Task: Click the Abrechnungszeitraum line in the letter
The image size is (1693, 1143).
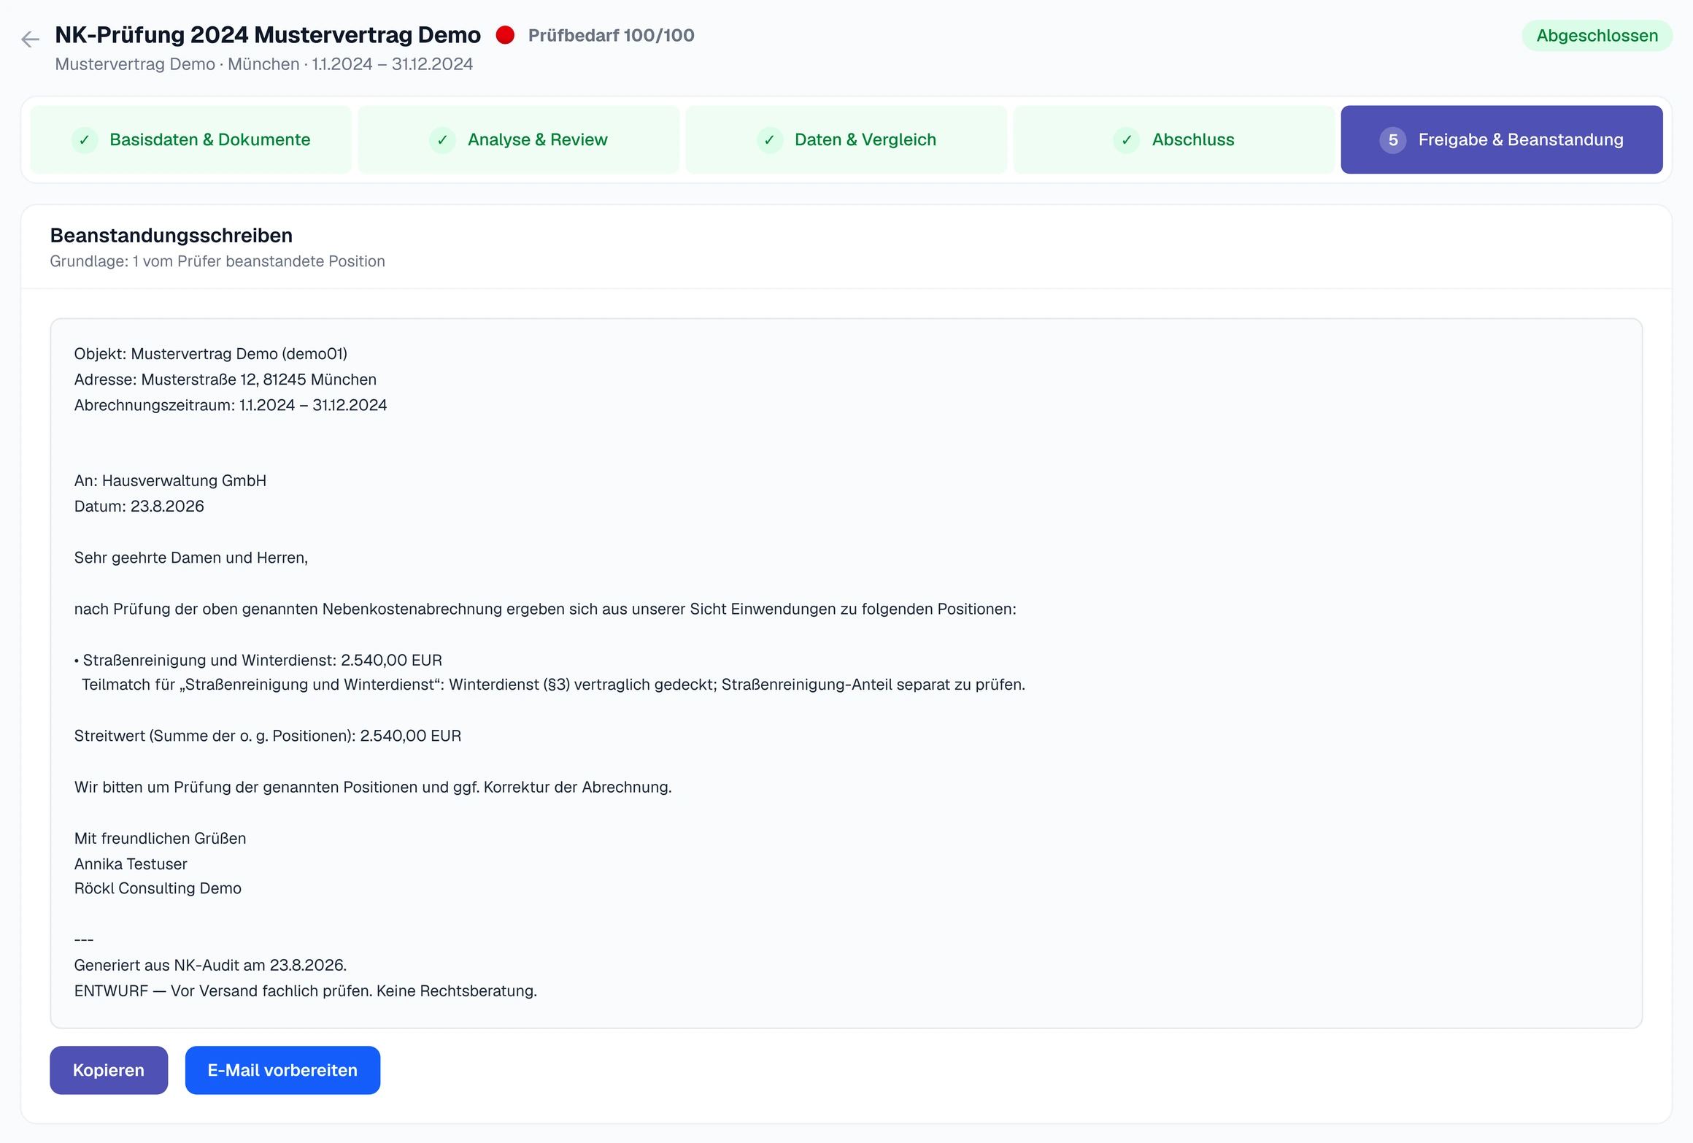Action: click(231, 405)
